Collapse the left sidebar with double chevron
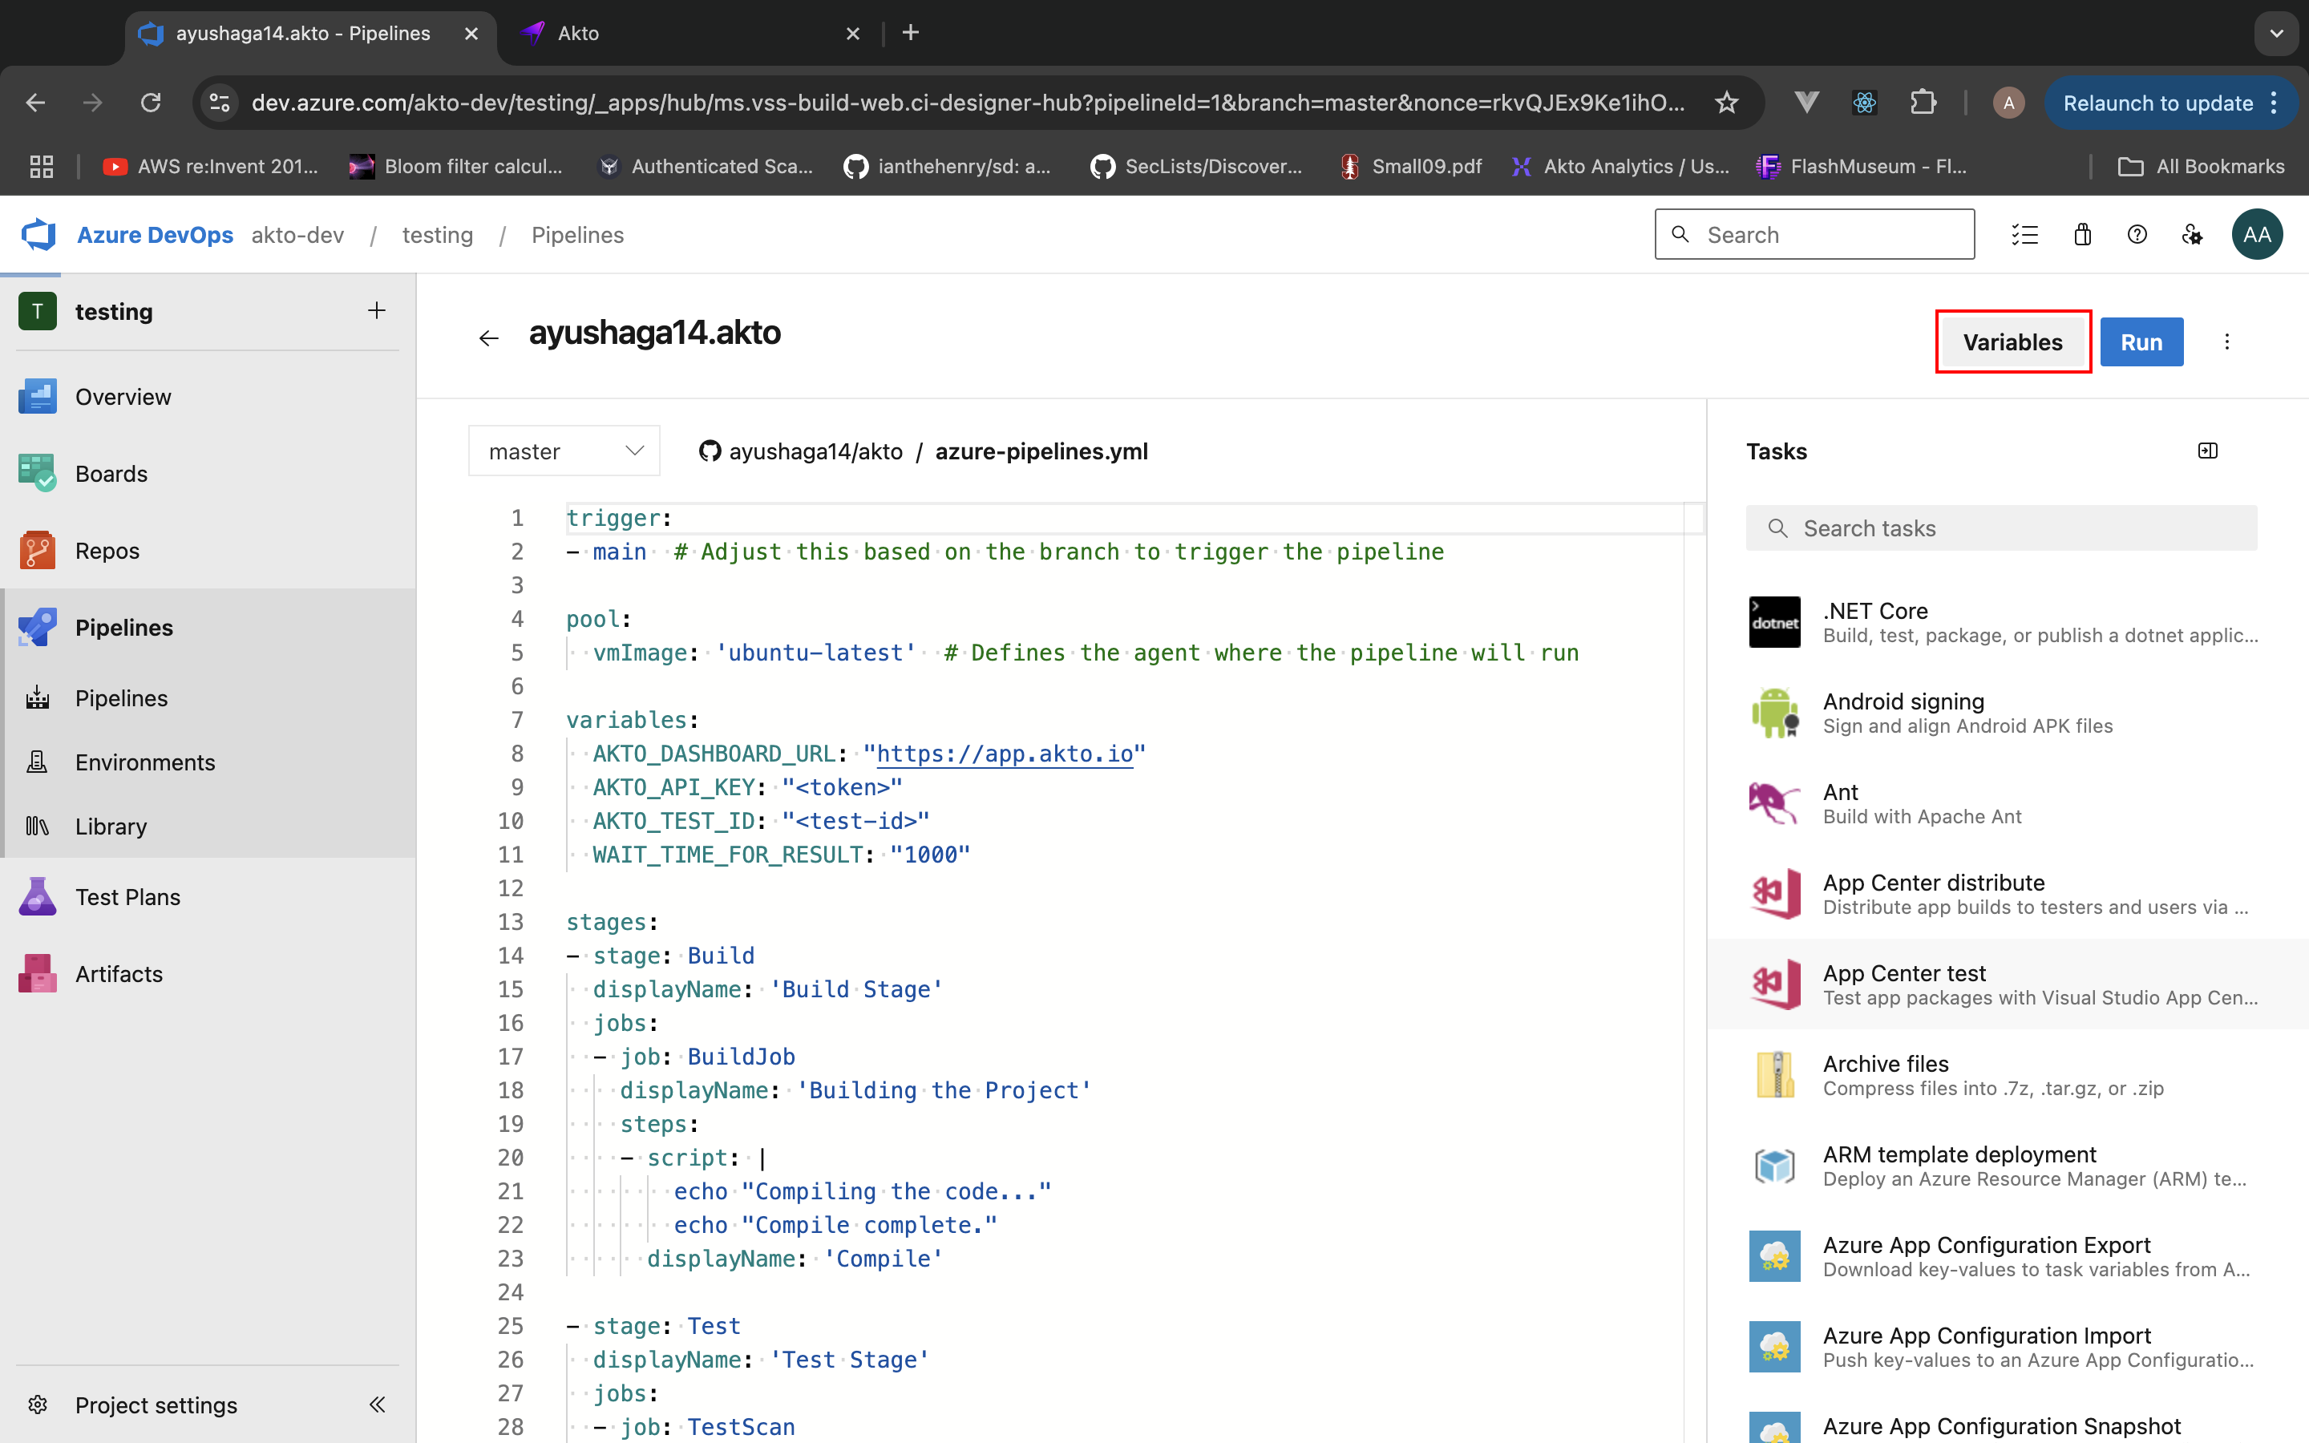This screenshot has width=2309, height=1443. [377, 1405]
